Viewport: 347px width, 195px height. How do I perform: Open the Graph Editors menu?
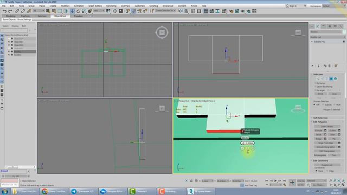[95, 6]
